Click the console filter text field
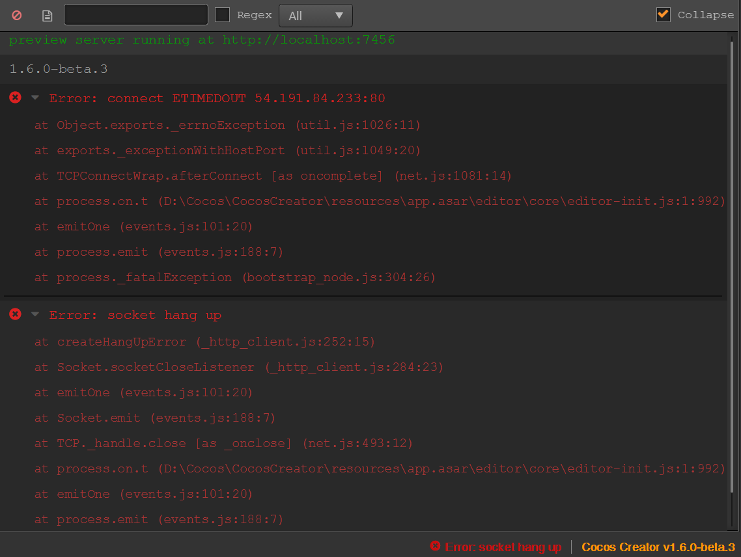The image size is (741, 557). click(x=135, y=15)
